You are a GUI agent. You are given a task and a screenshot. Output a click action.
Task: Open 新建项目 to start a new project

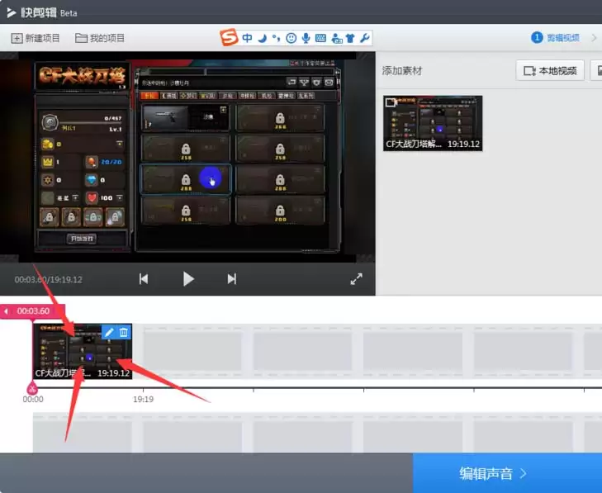(36, 38)
